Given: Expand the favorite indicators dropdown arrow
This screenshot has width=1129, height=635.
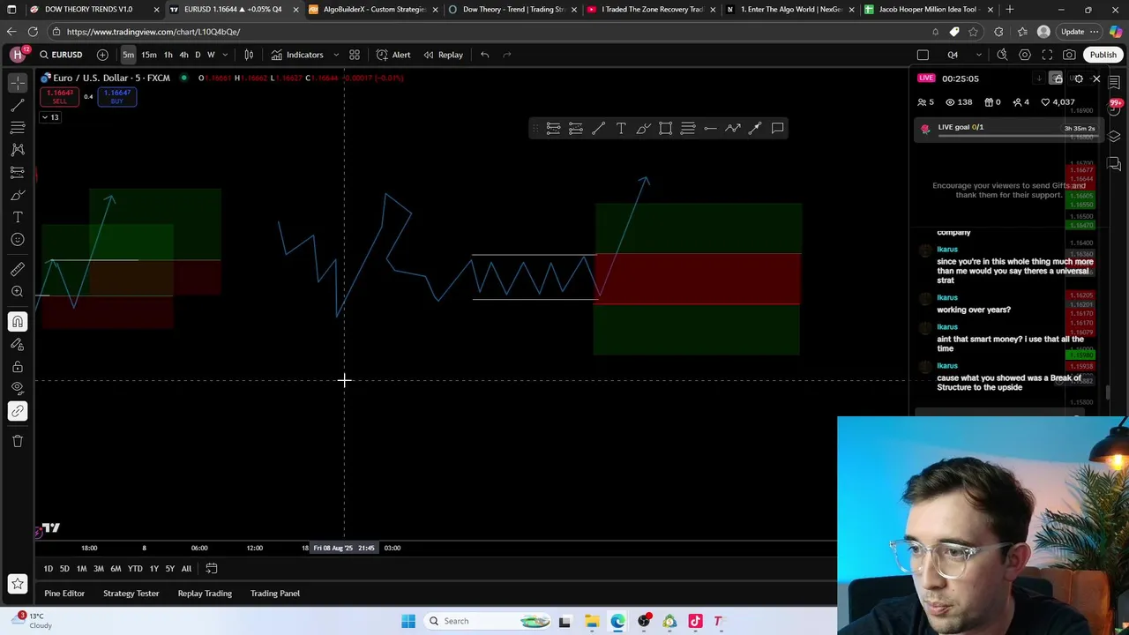Looking at the screenshot, I should tap(336, 55).
